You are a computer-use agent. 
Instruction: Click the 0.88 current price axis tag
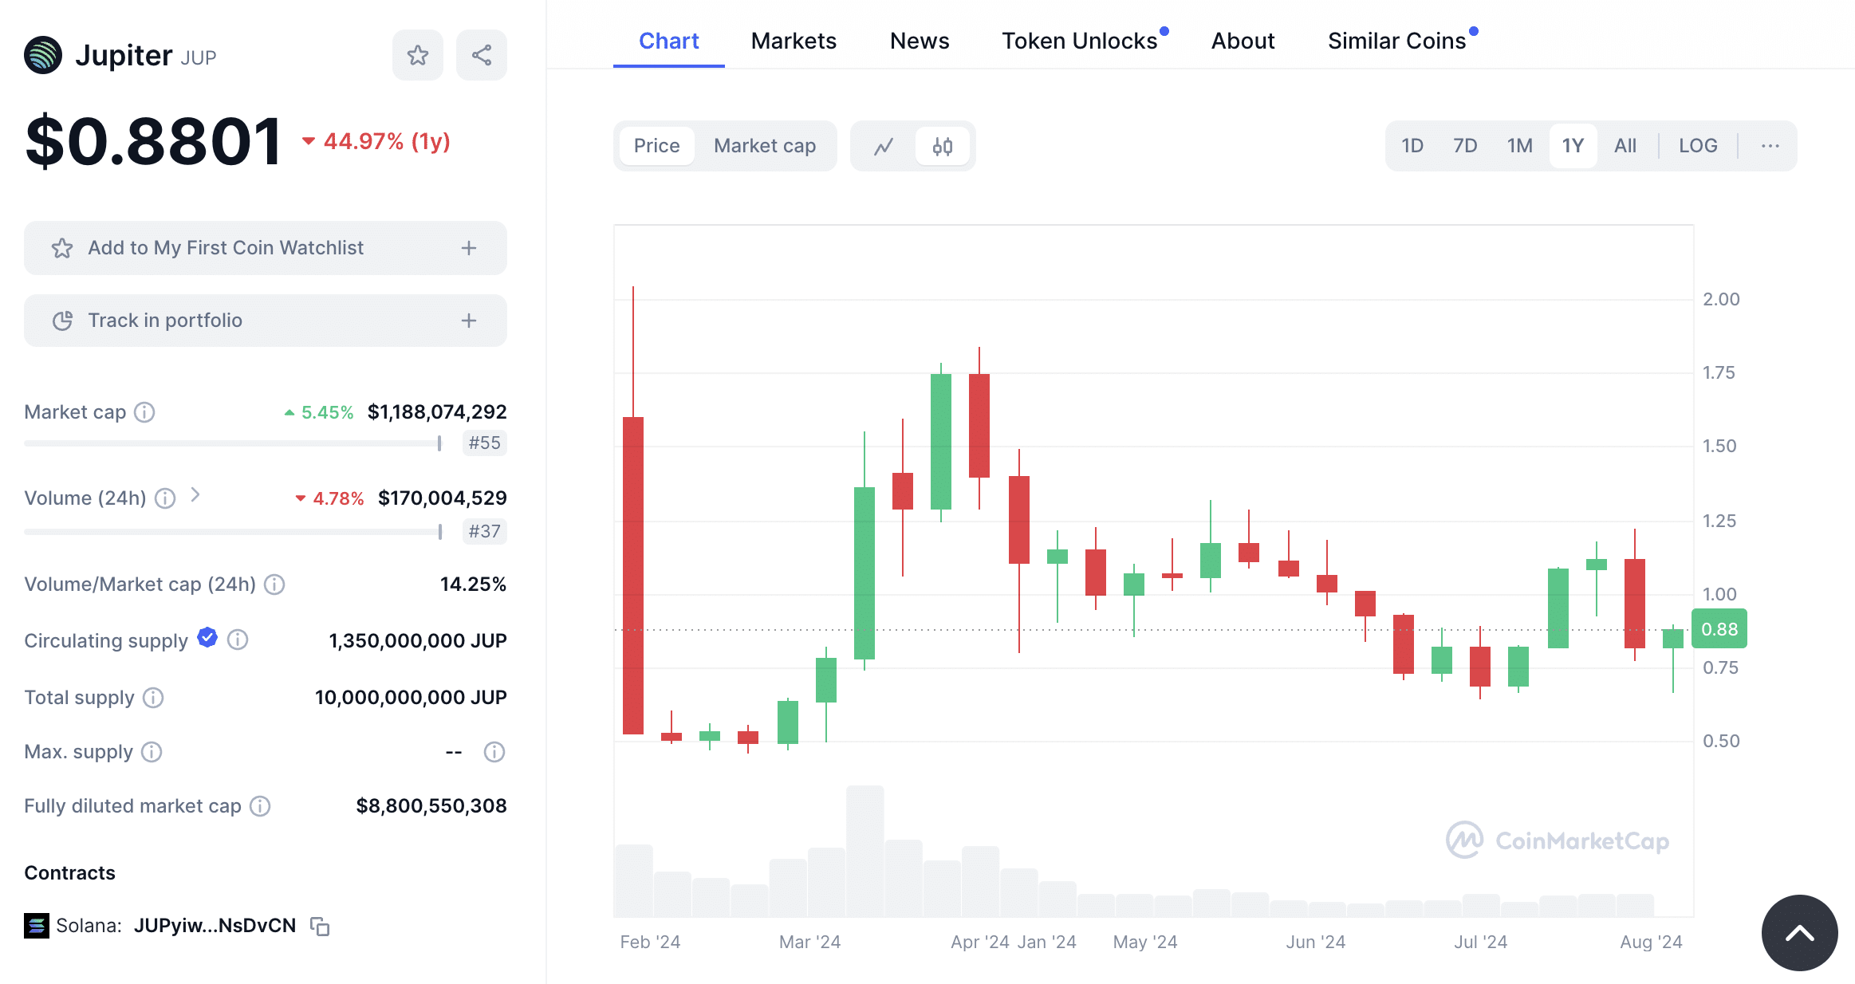click(1719, 629)
